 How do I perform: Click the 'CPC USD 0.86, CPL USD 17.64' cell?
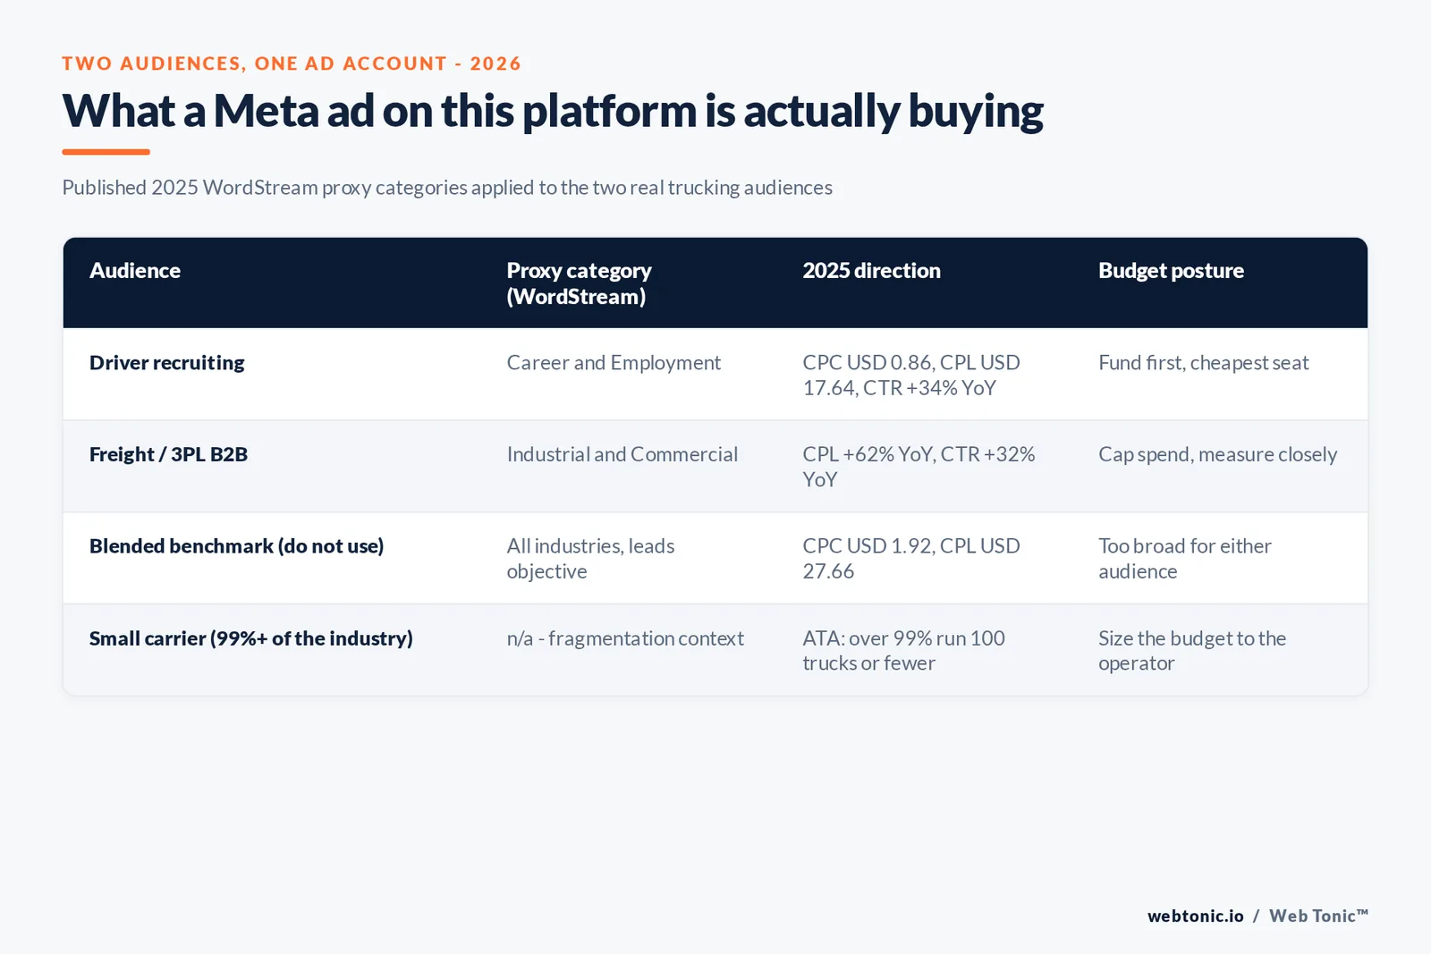[911, 376]
